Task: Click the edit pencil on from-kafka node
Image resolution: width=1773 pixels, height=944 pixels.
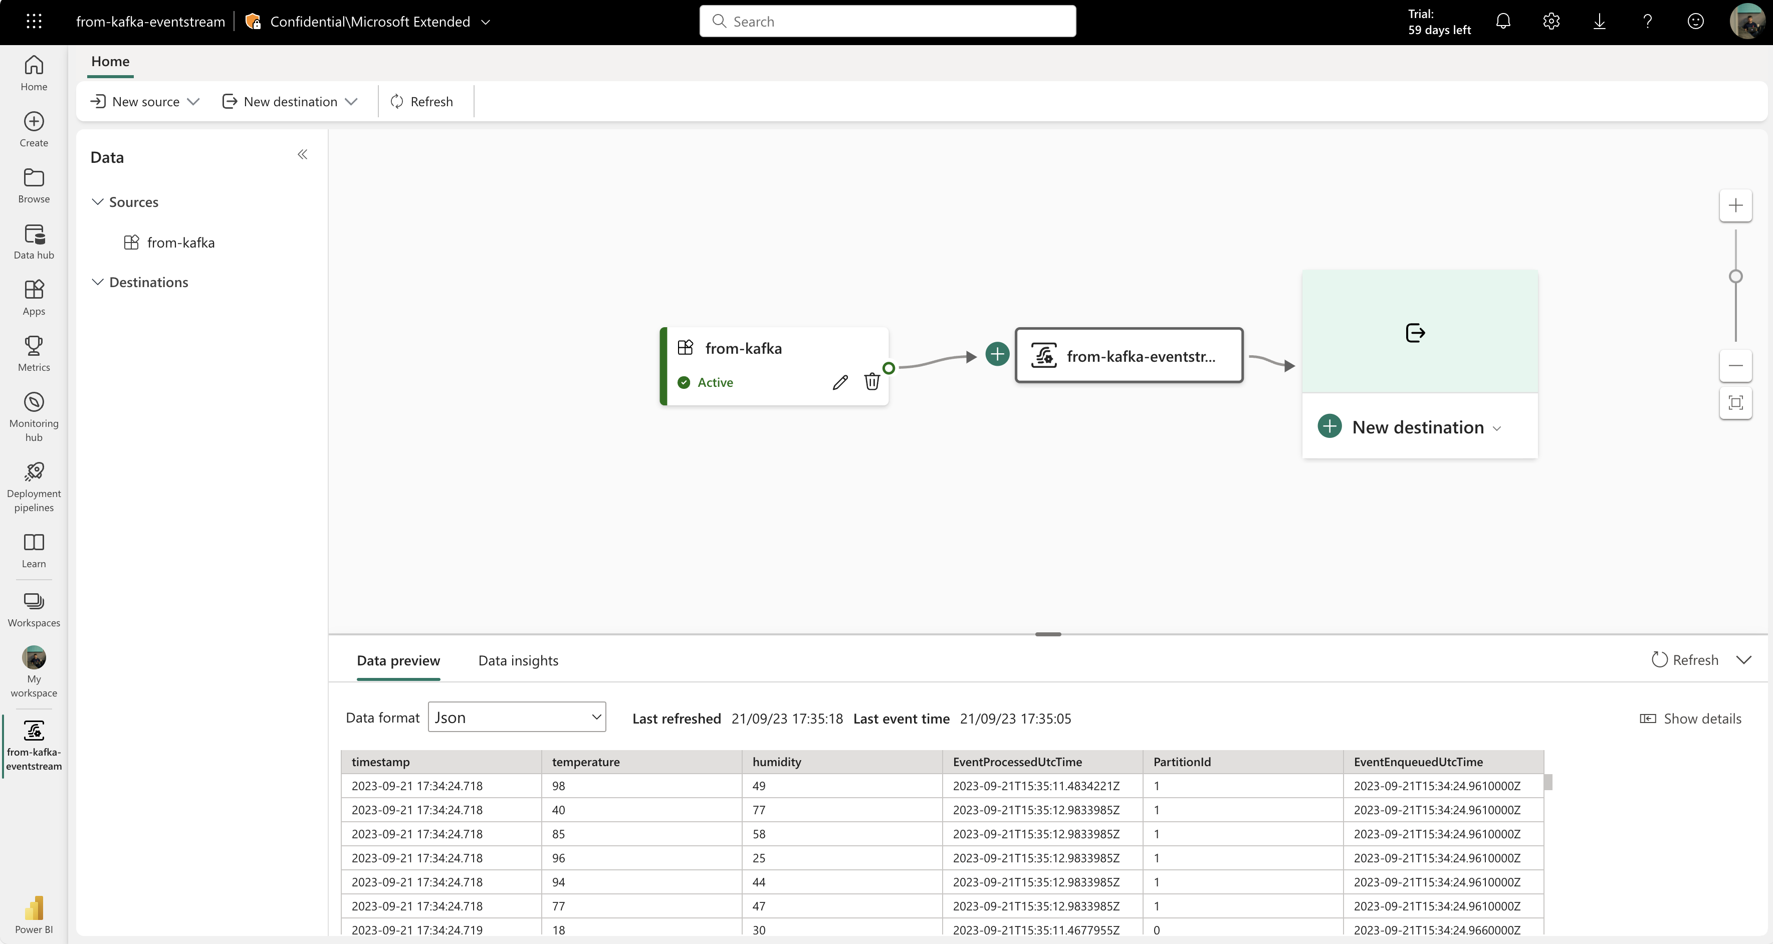Action: pos(840,382)
